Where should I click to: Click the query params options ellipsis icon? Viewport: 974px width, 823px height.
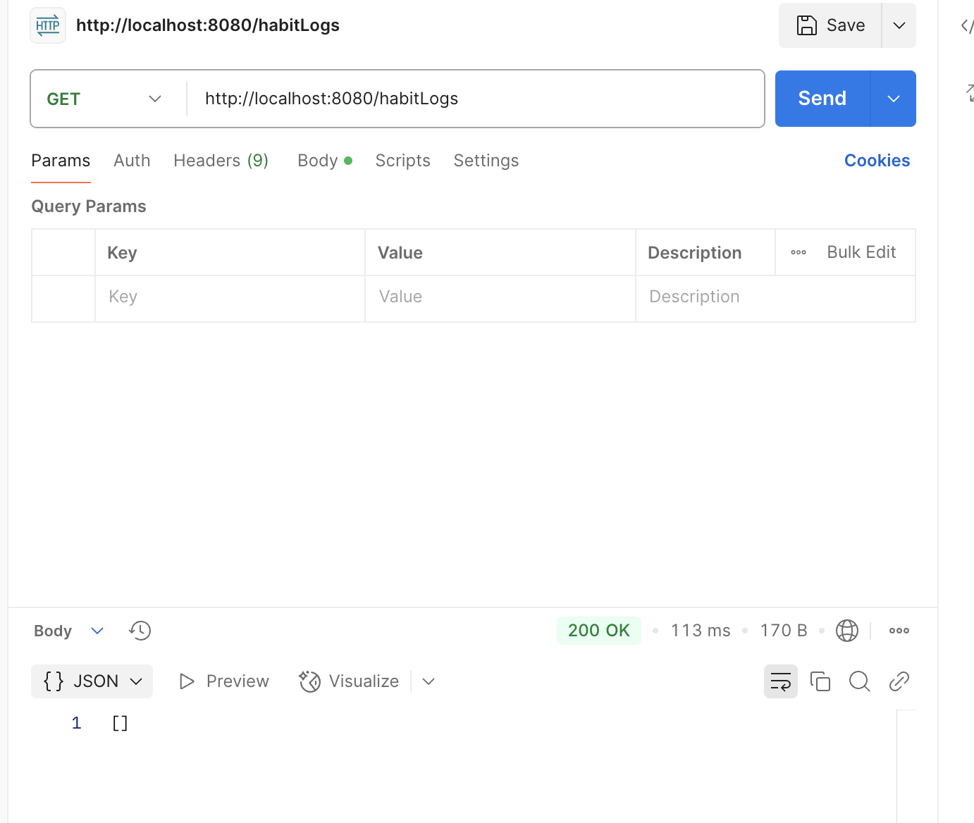point(799,252)
